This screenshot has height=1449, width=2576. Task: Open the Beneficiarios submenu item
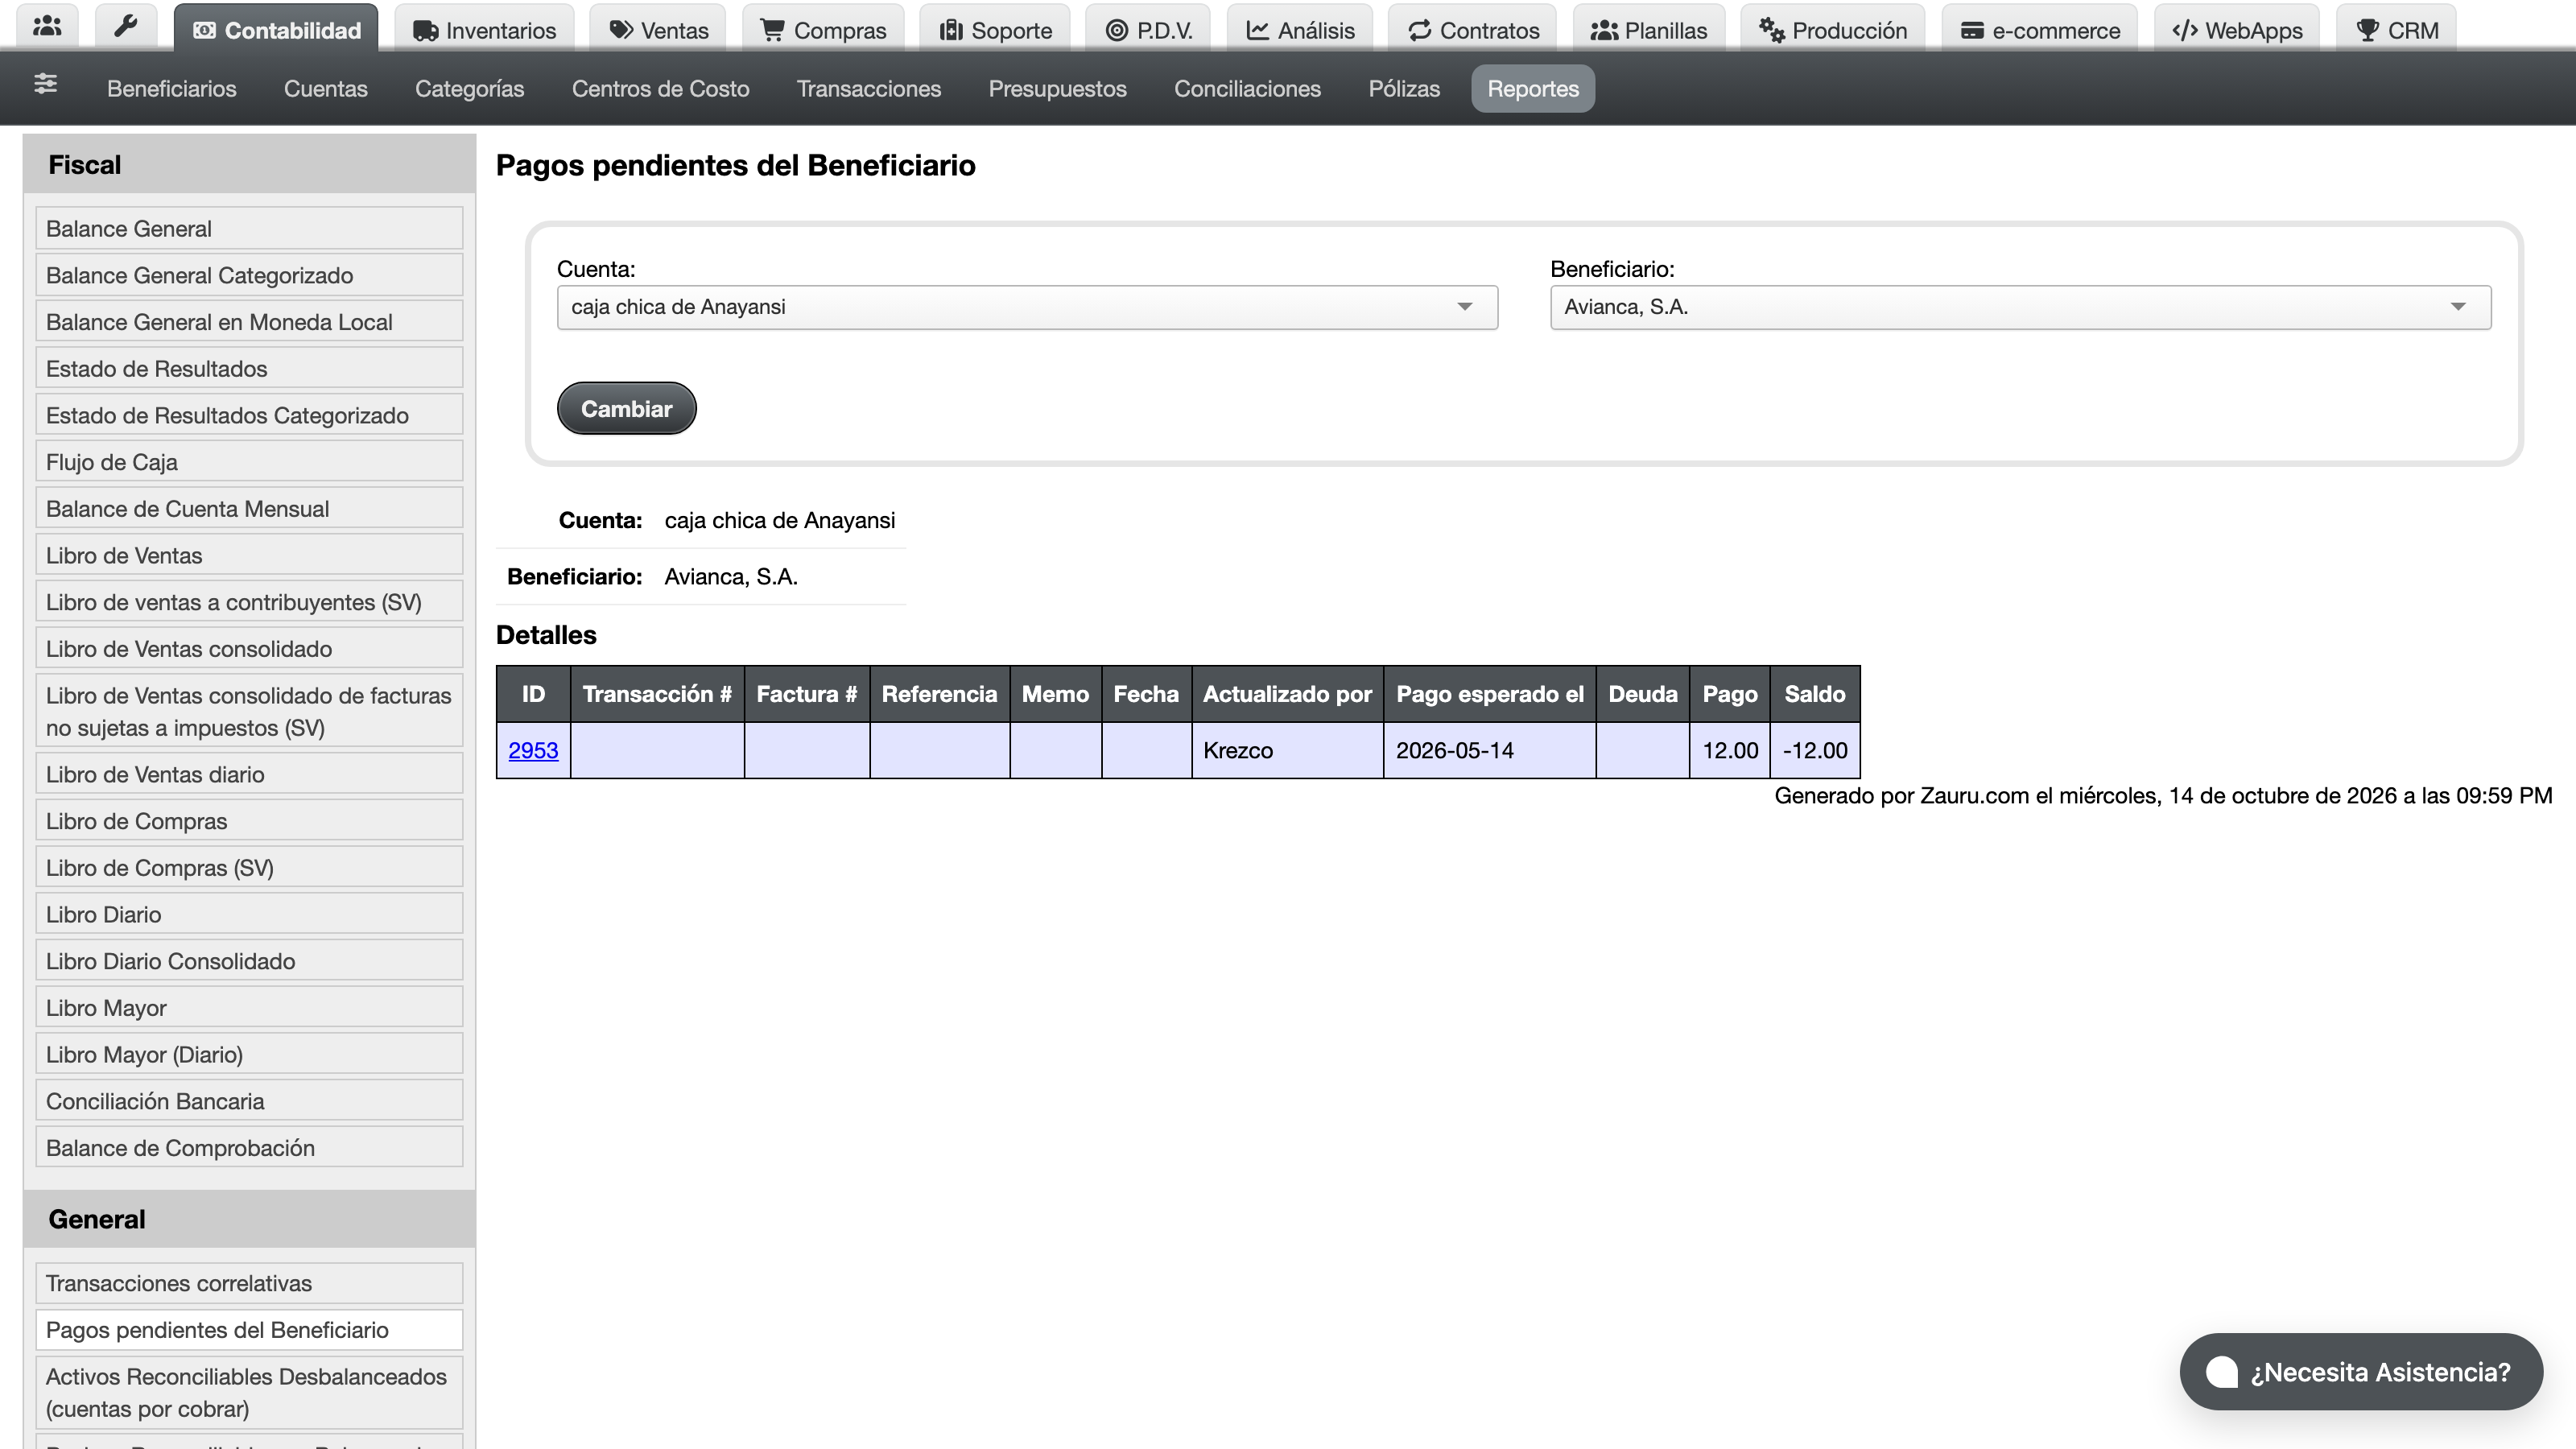pyautogui.click(x=172, y=88)
